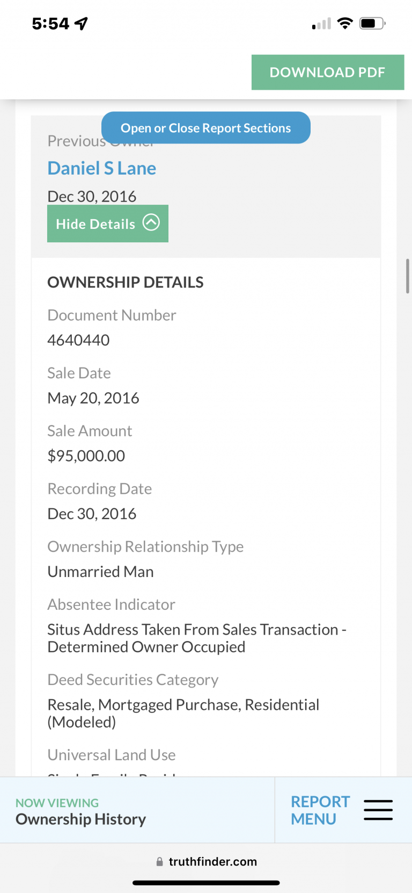The image size is (412, 893).
Task: Click the chevron-up circle icon
Action: [x=151, y=222]
